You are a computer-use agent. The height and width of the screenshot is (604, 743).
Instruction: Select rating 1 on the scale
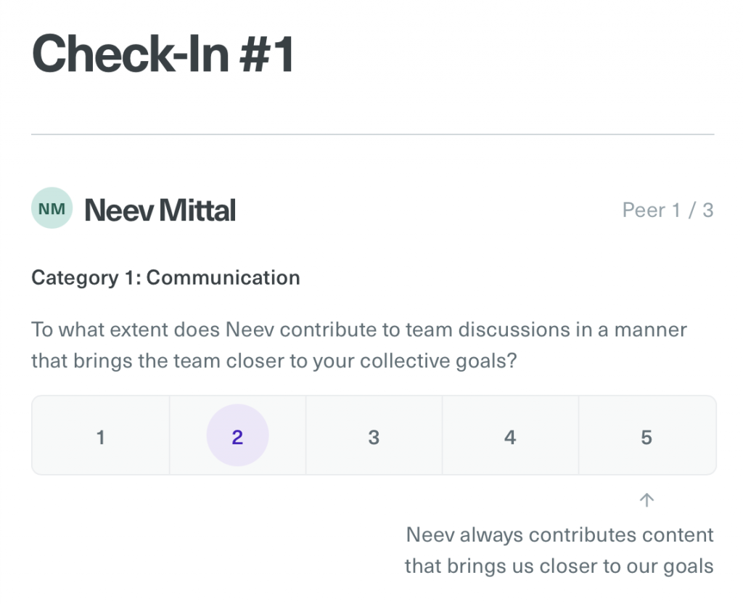[101, 437]
